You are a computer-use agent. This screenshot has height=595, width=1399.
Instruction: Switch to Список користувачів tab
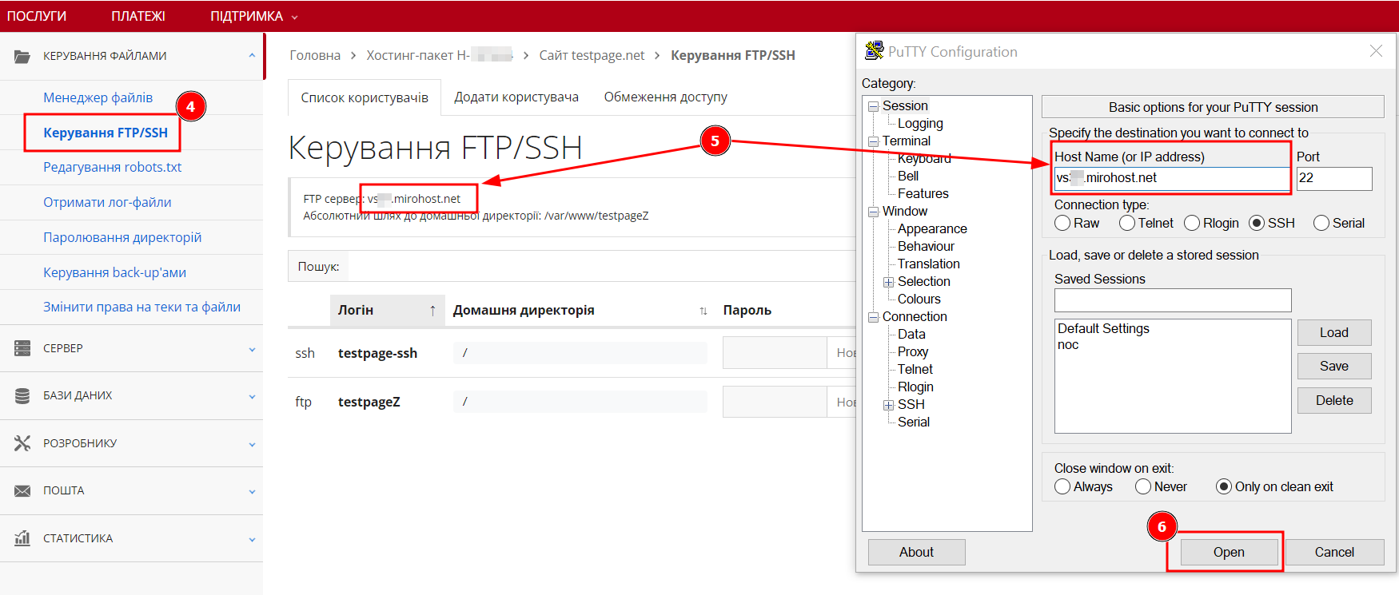click(365, 97)
